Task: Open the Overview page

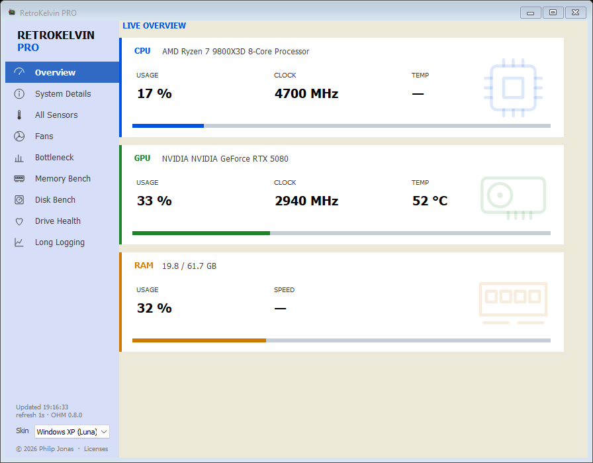Action: (62, 72)
